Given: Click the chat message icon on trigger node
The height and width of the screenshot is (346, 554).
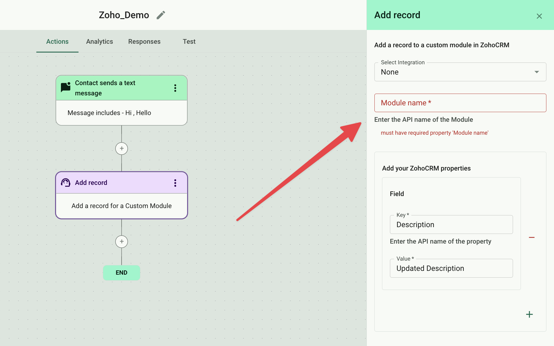Looking at the screenshot, I should [66, 87].
